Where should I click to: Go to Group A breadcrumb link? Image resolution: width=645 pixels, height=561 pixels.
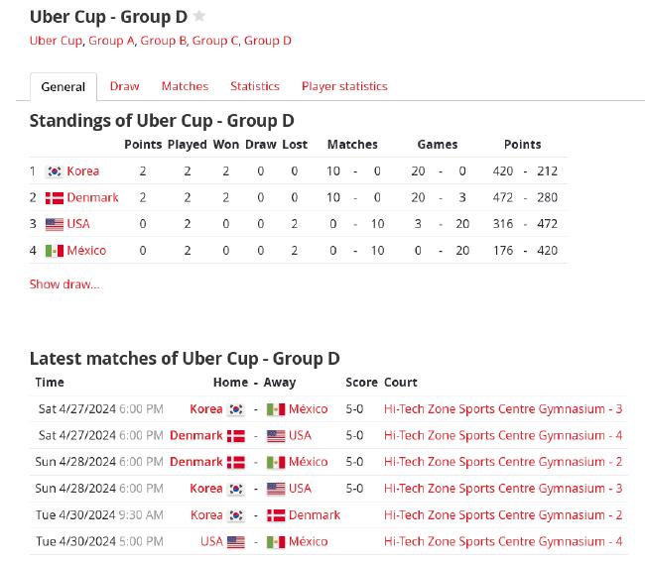click(111, 41)
